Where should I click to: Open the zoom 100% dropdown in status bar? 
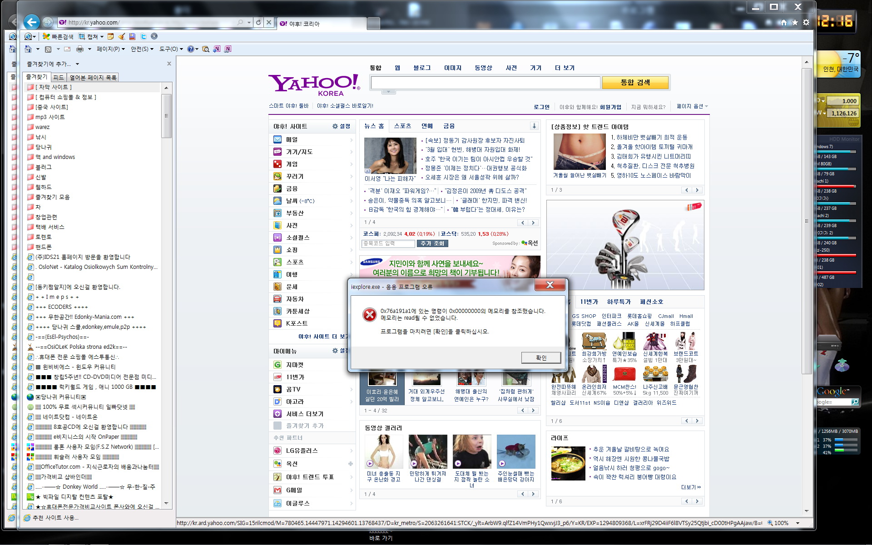(x=798, y=523)
